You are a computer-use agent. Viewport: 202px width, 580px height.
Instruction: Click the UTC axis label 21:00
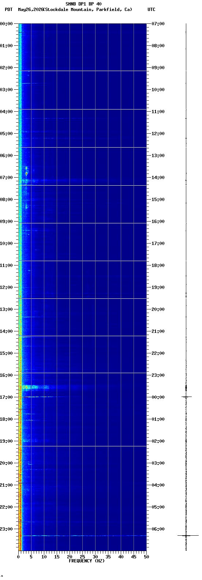click(x=158, y=331)
